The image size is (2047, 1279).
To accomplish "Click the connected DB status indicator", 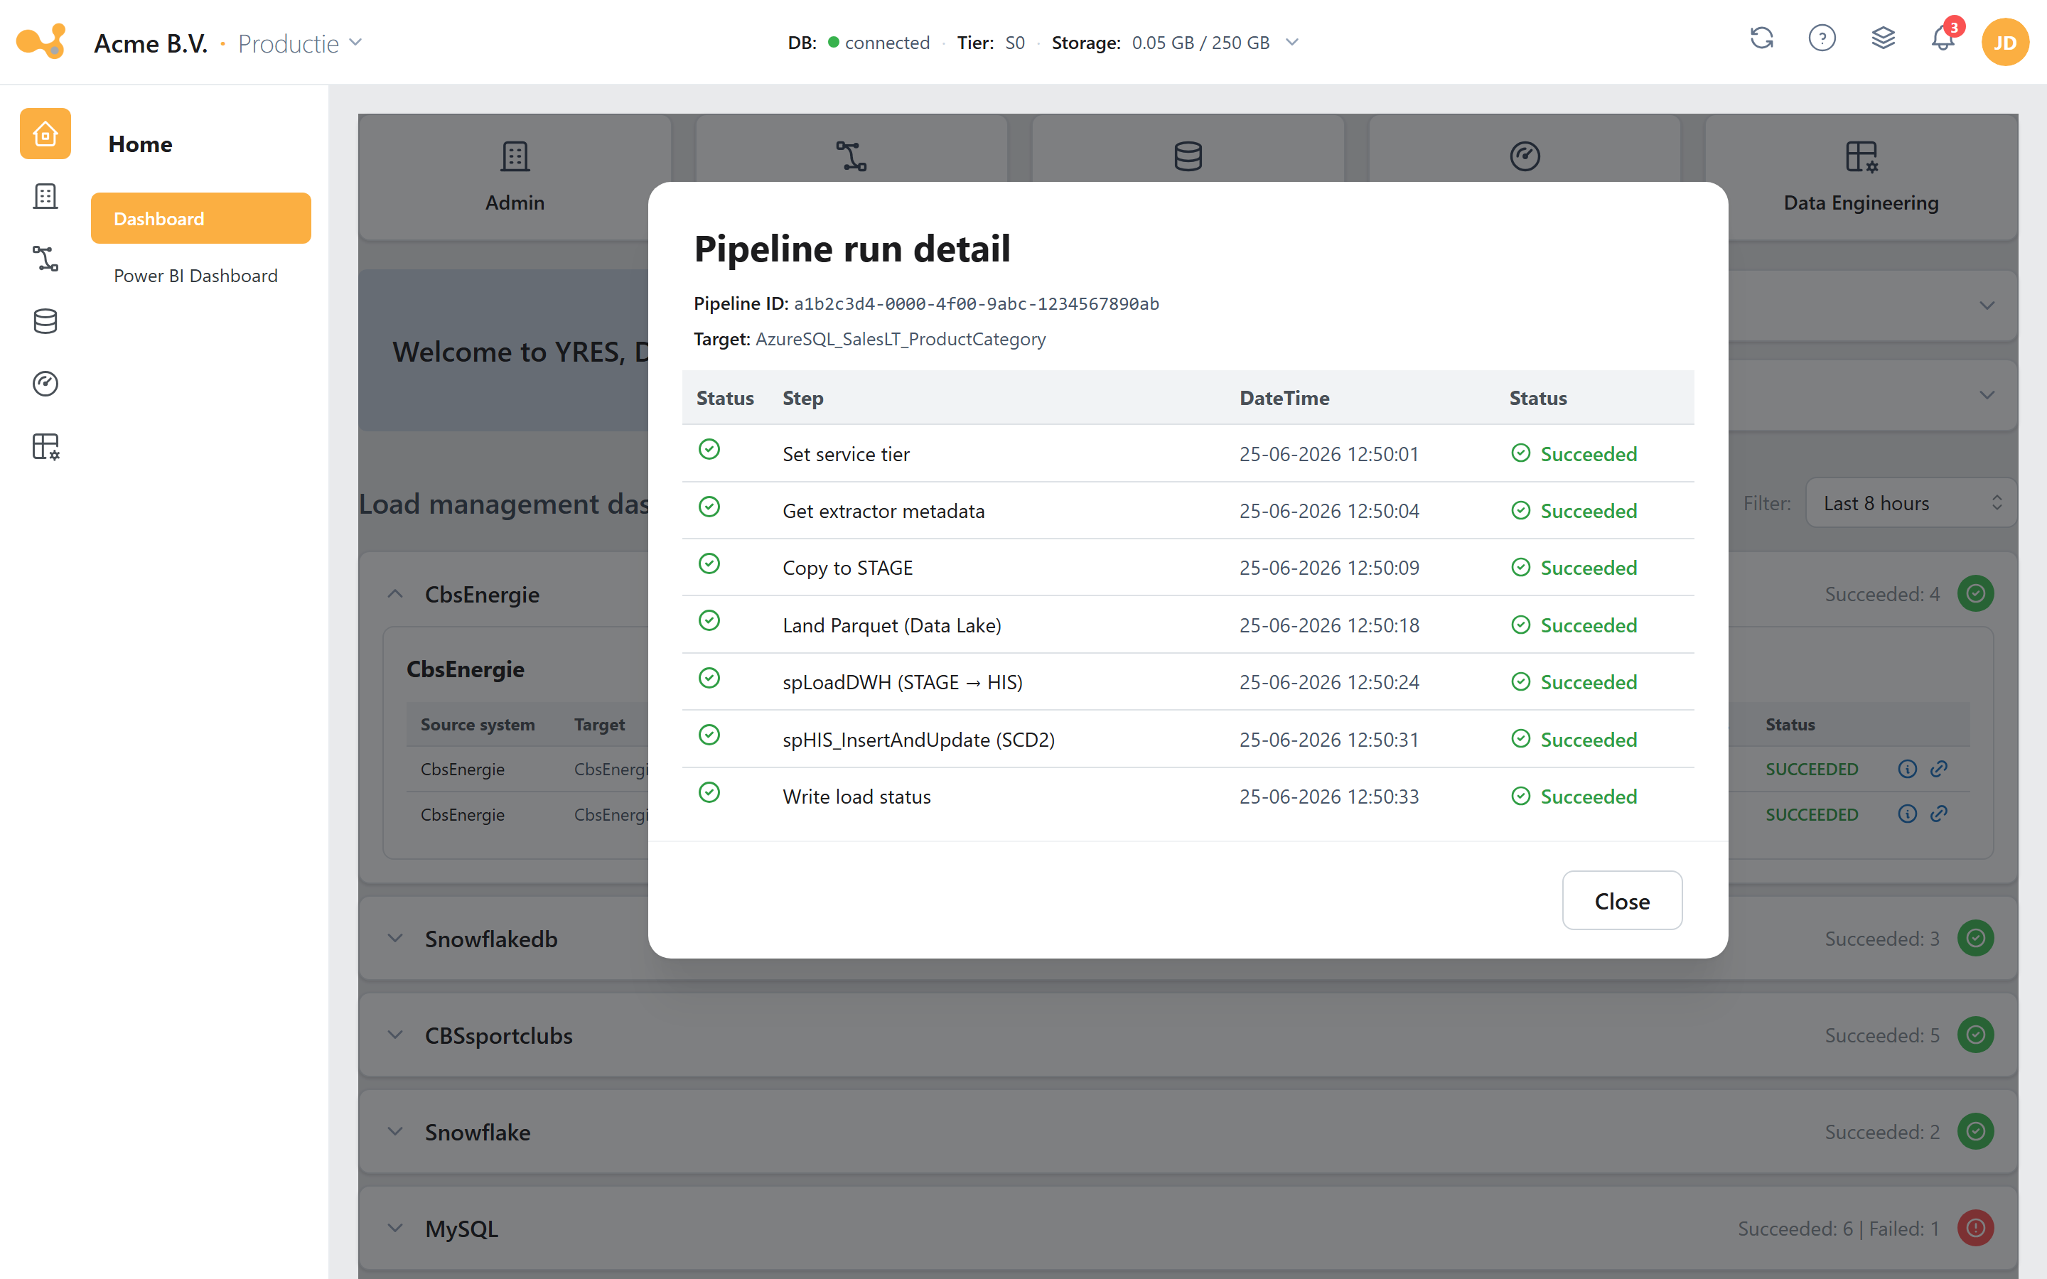I will coord(878,43).
